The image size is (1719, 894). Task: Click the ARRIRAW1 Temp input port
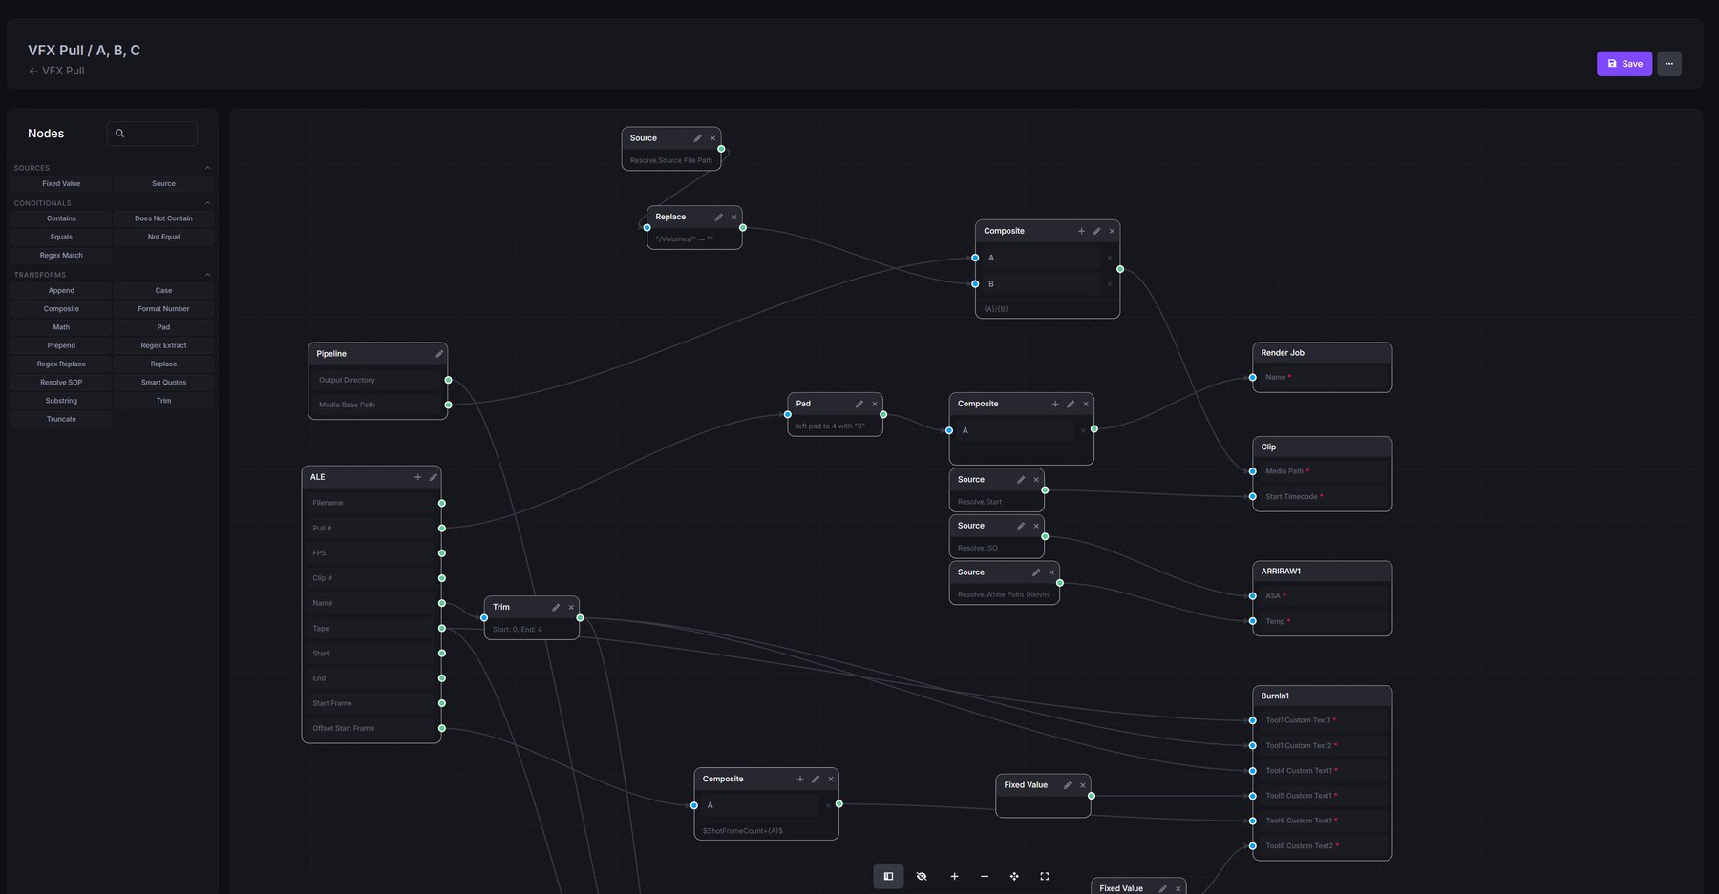(x=1253, y=621)
